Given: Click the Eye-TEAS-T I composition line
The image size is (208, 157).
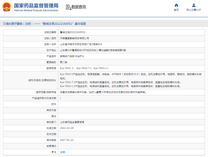Looking at the screenshot, I should click(121, 82).
